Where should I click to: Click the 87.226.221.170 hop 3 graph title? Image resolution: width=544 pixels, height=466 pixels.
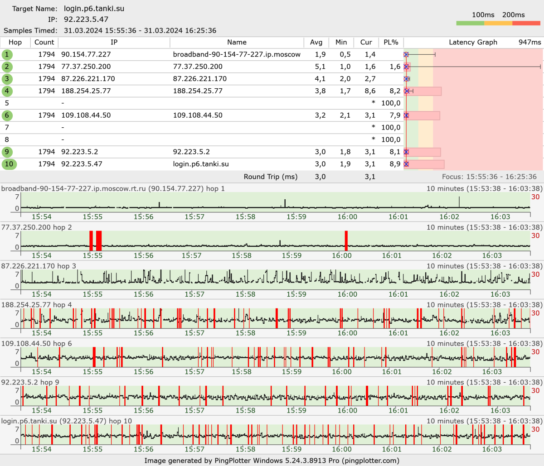click(39, 266)
